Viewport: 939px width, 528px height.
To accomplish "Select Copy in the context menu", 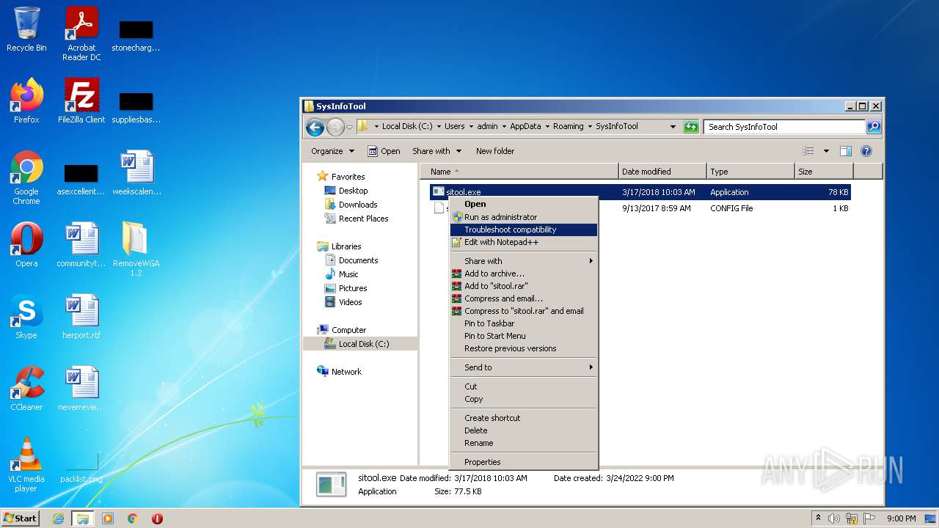I will click(x=524, y=399).
